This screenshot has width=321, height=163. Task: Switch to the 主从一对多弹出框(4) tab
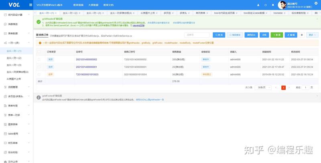(x=121, y=13)
